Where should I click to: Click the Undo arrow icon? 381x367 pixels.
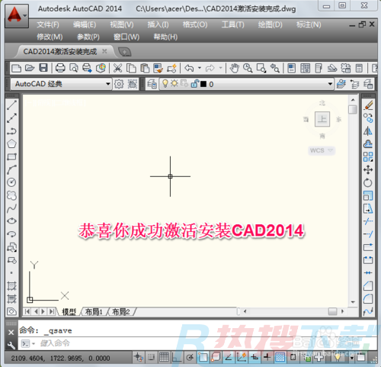[189, 68]
